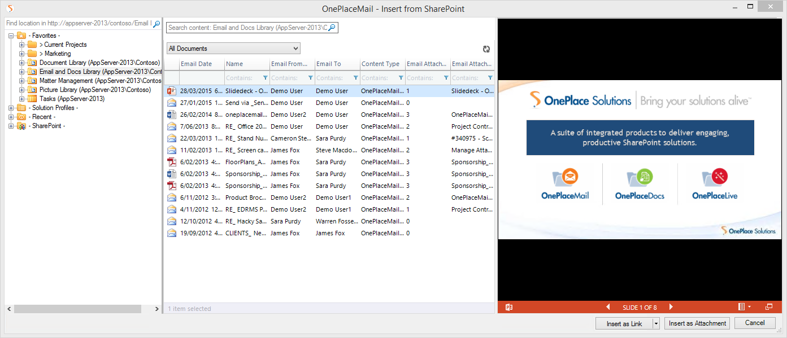Click the Cancel button
The image size is (787, 338).
click(755, 323)
